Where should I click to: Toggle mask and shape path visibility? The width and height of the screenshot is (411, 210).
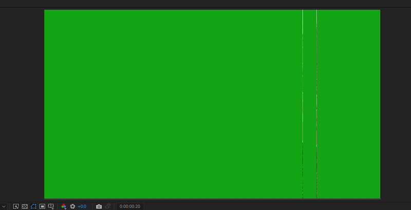coord(33,206)
